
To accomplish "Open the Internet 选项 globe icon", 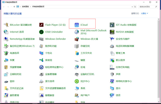I will pyautogui.click(x=6, y=32).
